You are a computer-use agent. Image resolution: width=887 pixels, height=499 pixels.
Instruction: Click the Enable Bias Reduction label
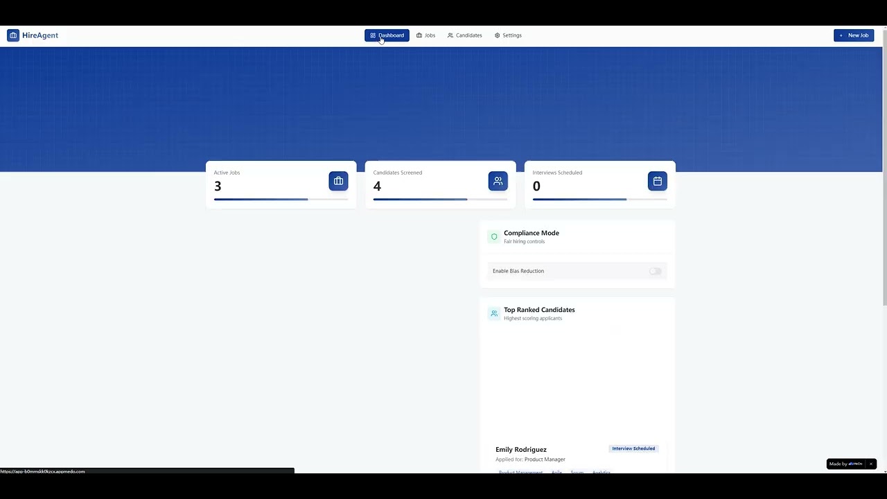518,271
